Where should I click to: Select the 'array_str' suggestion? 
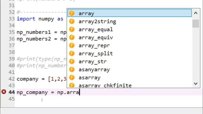pos(130,61)
